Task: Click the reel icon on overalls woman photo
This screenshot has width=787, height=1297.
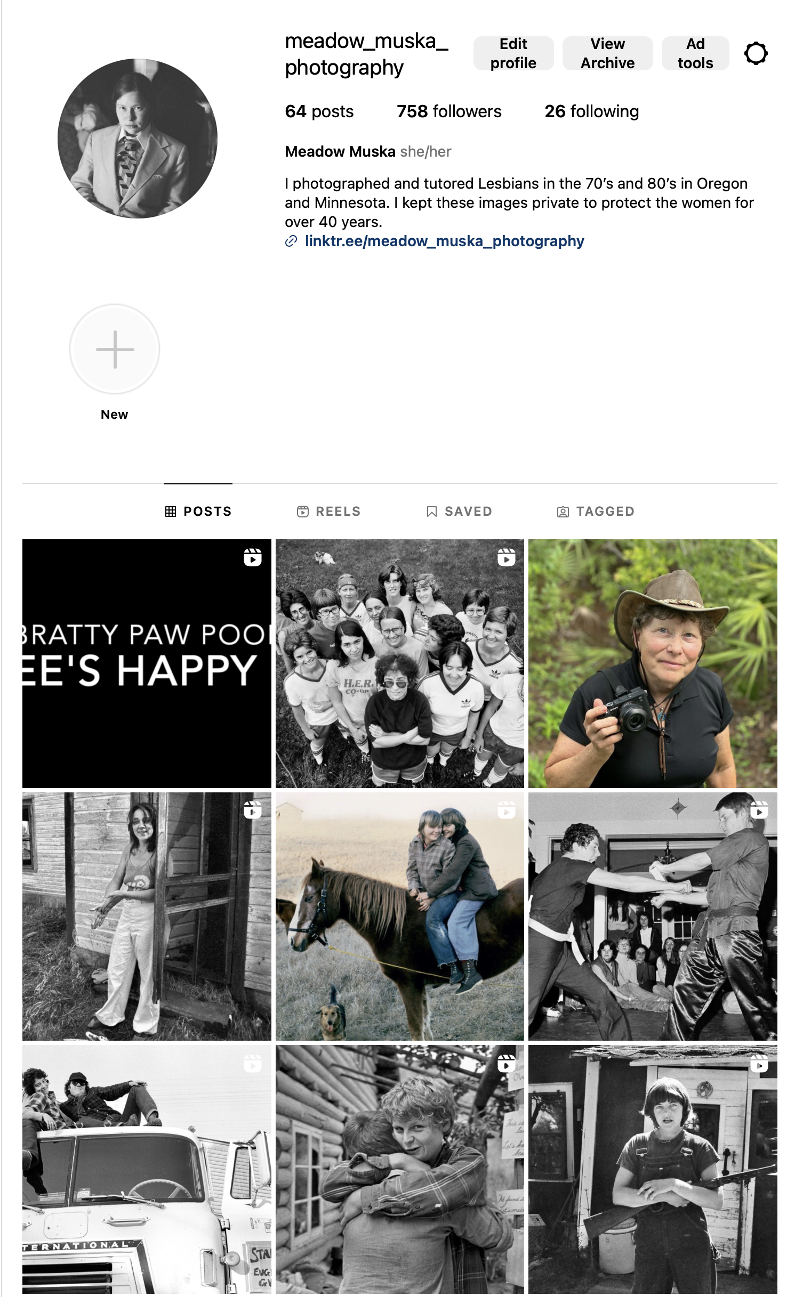Action: point(759,1064)
